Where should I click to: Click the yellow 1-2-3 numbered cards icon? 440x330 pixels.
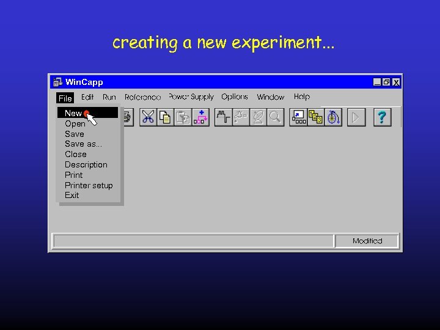[316, 117]
